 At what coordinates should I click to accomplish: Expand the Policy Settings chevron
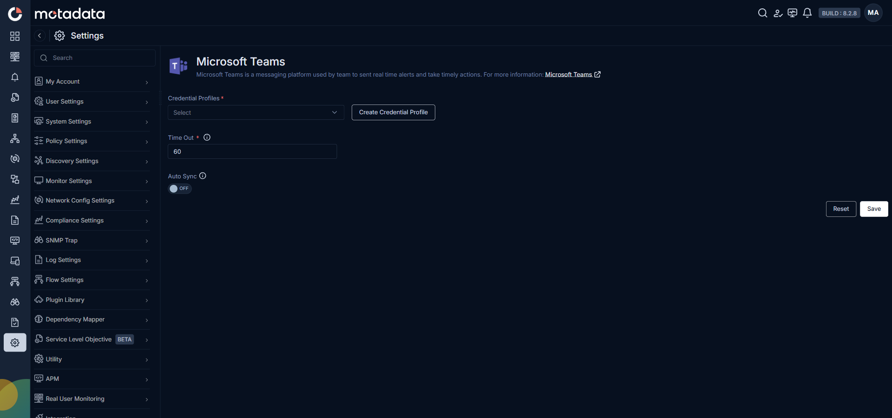click(147, 141)
